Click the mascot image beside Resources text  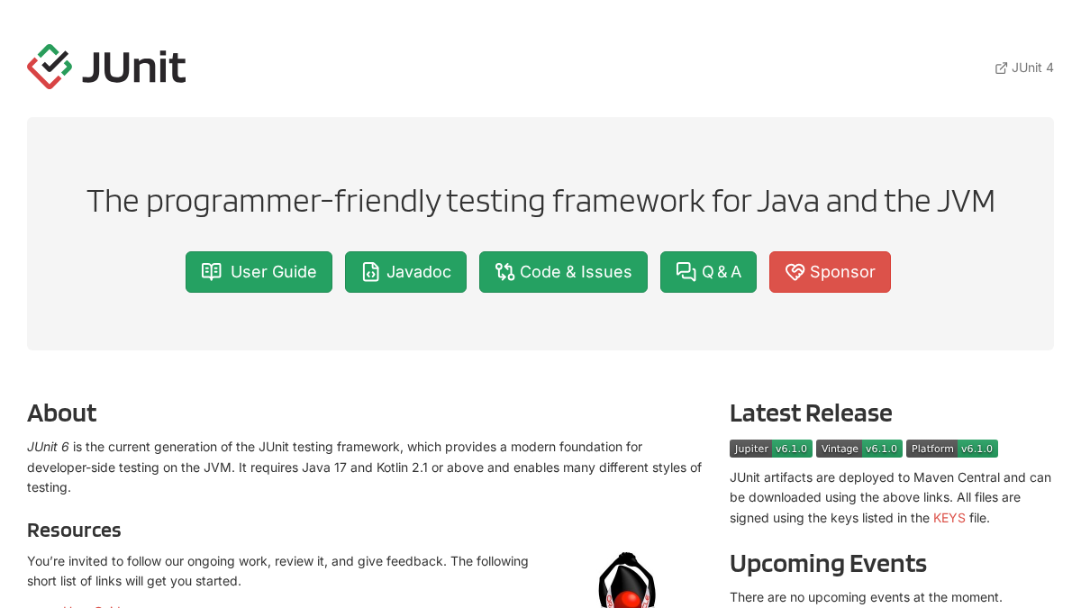627,580
